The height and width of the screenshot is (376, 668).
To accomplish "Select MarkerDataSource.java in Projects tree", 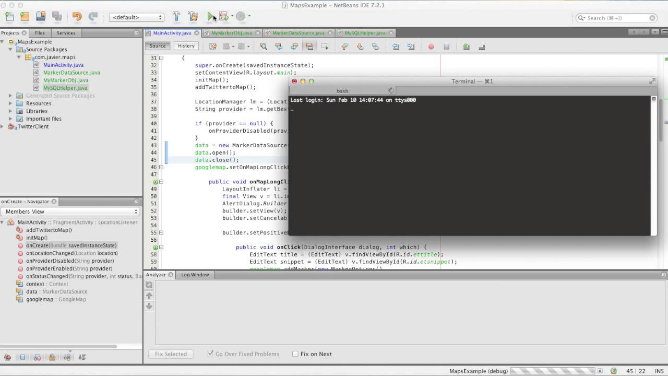I will pyautogui.click(x=71, y=73).
